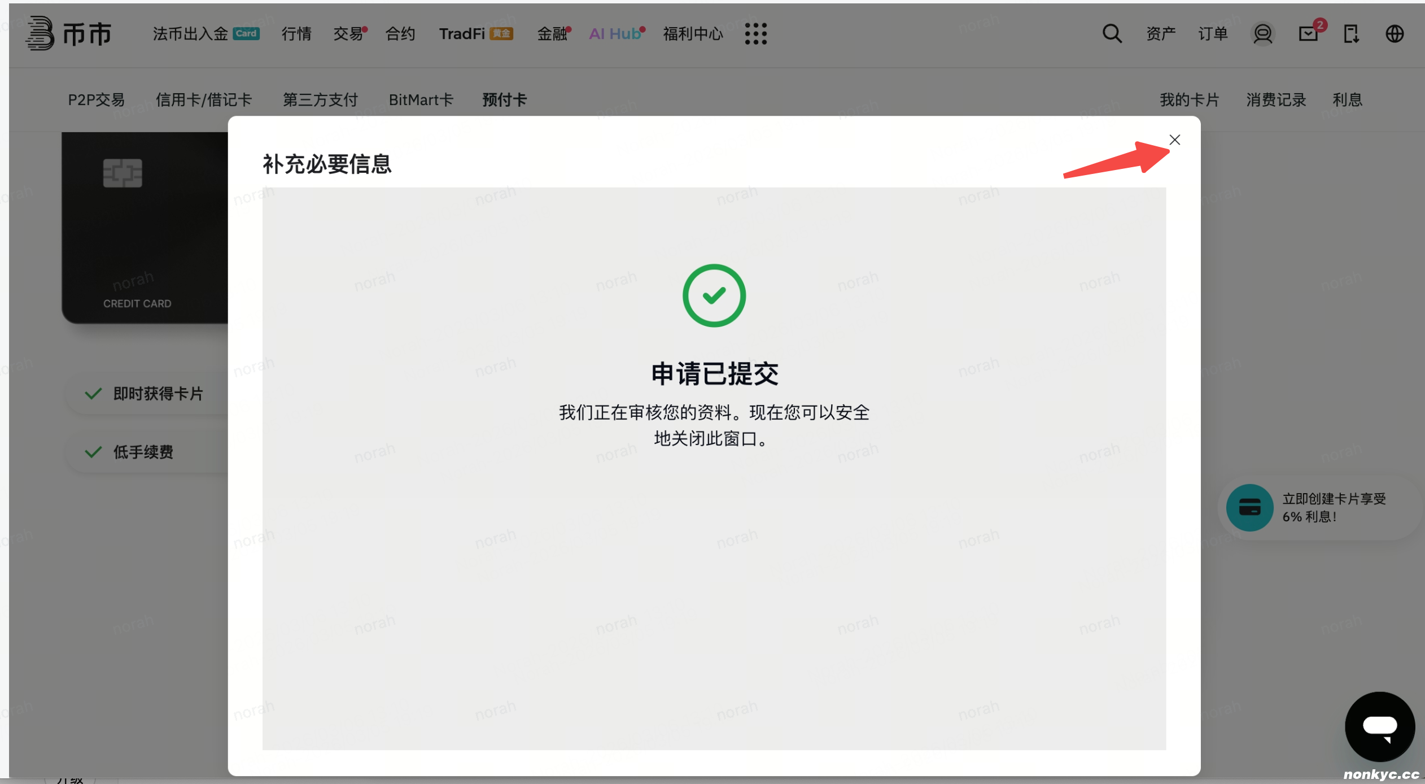The width and height of the screenshot is (1425, 784).
Task: Open the nine-dot apps grid menu
Action: click(x=755, y=34)
